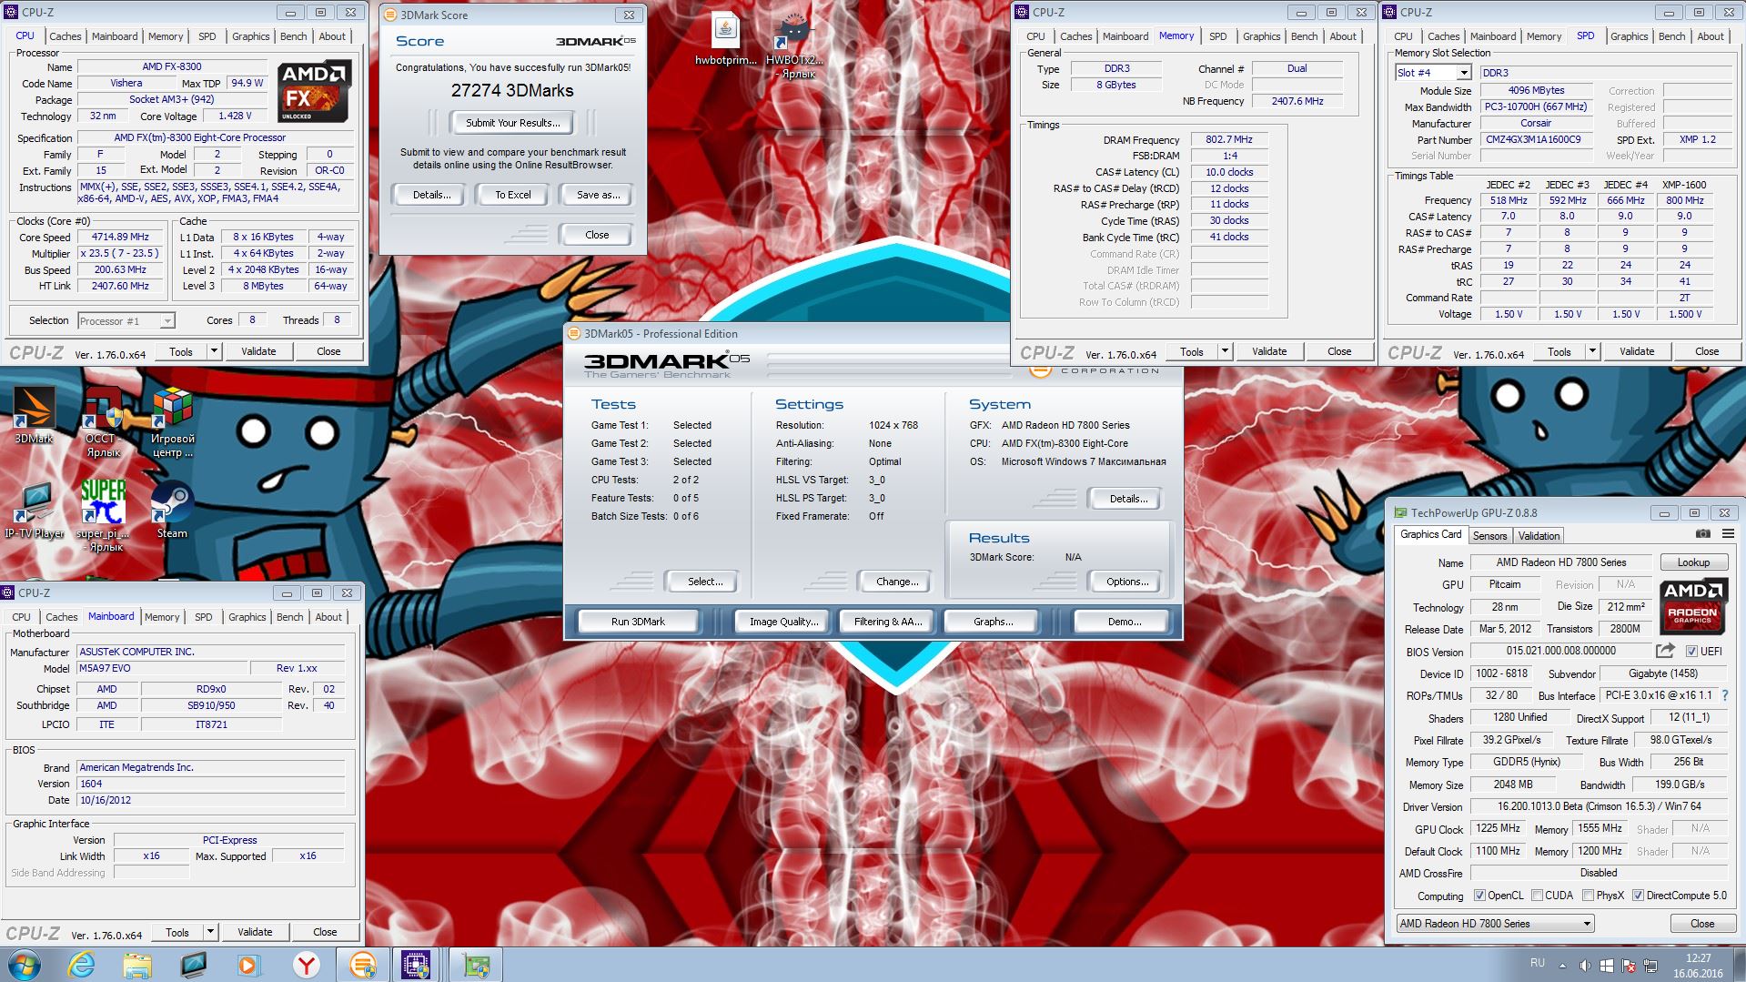Open the monitor icon on the taskbar
This screenshot has height=982, width=1746.
(x=194, y=964)
